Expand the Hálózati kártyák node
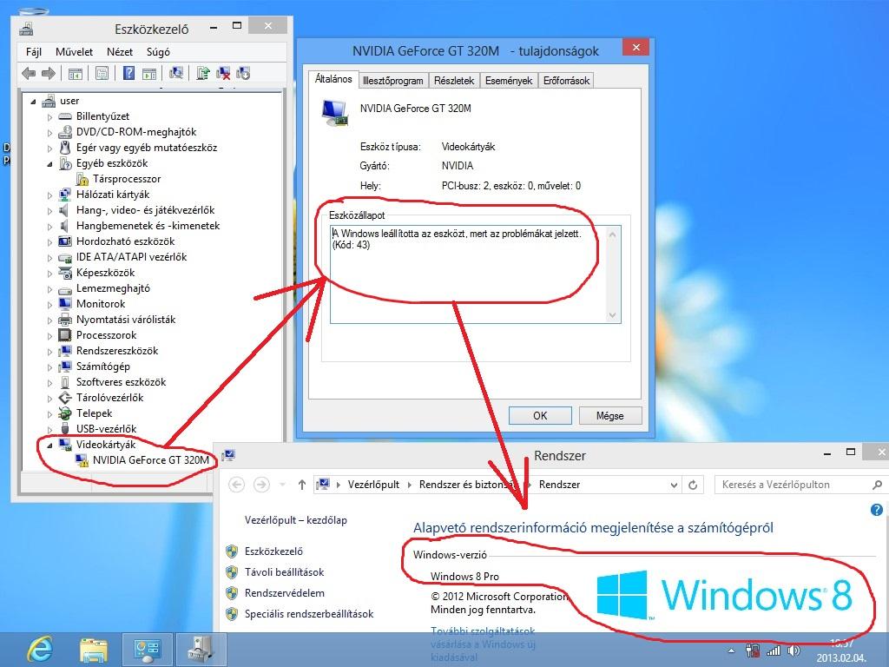The height and width of the screenshot is (667, 889). 49,195
